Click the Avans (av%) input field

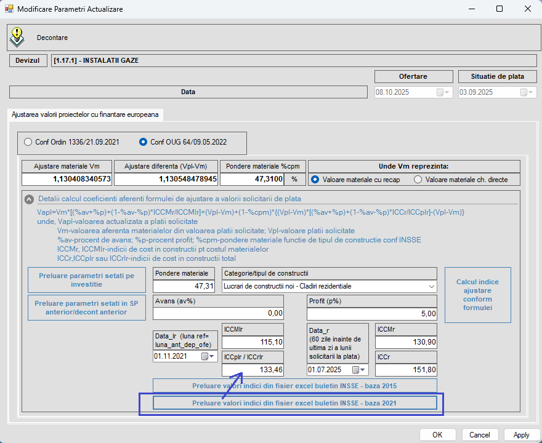tap(218, 313)
